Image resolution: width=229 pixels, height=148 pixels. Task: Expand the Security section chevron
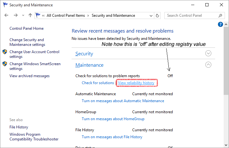coord(208,53)
